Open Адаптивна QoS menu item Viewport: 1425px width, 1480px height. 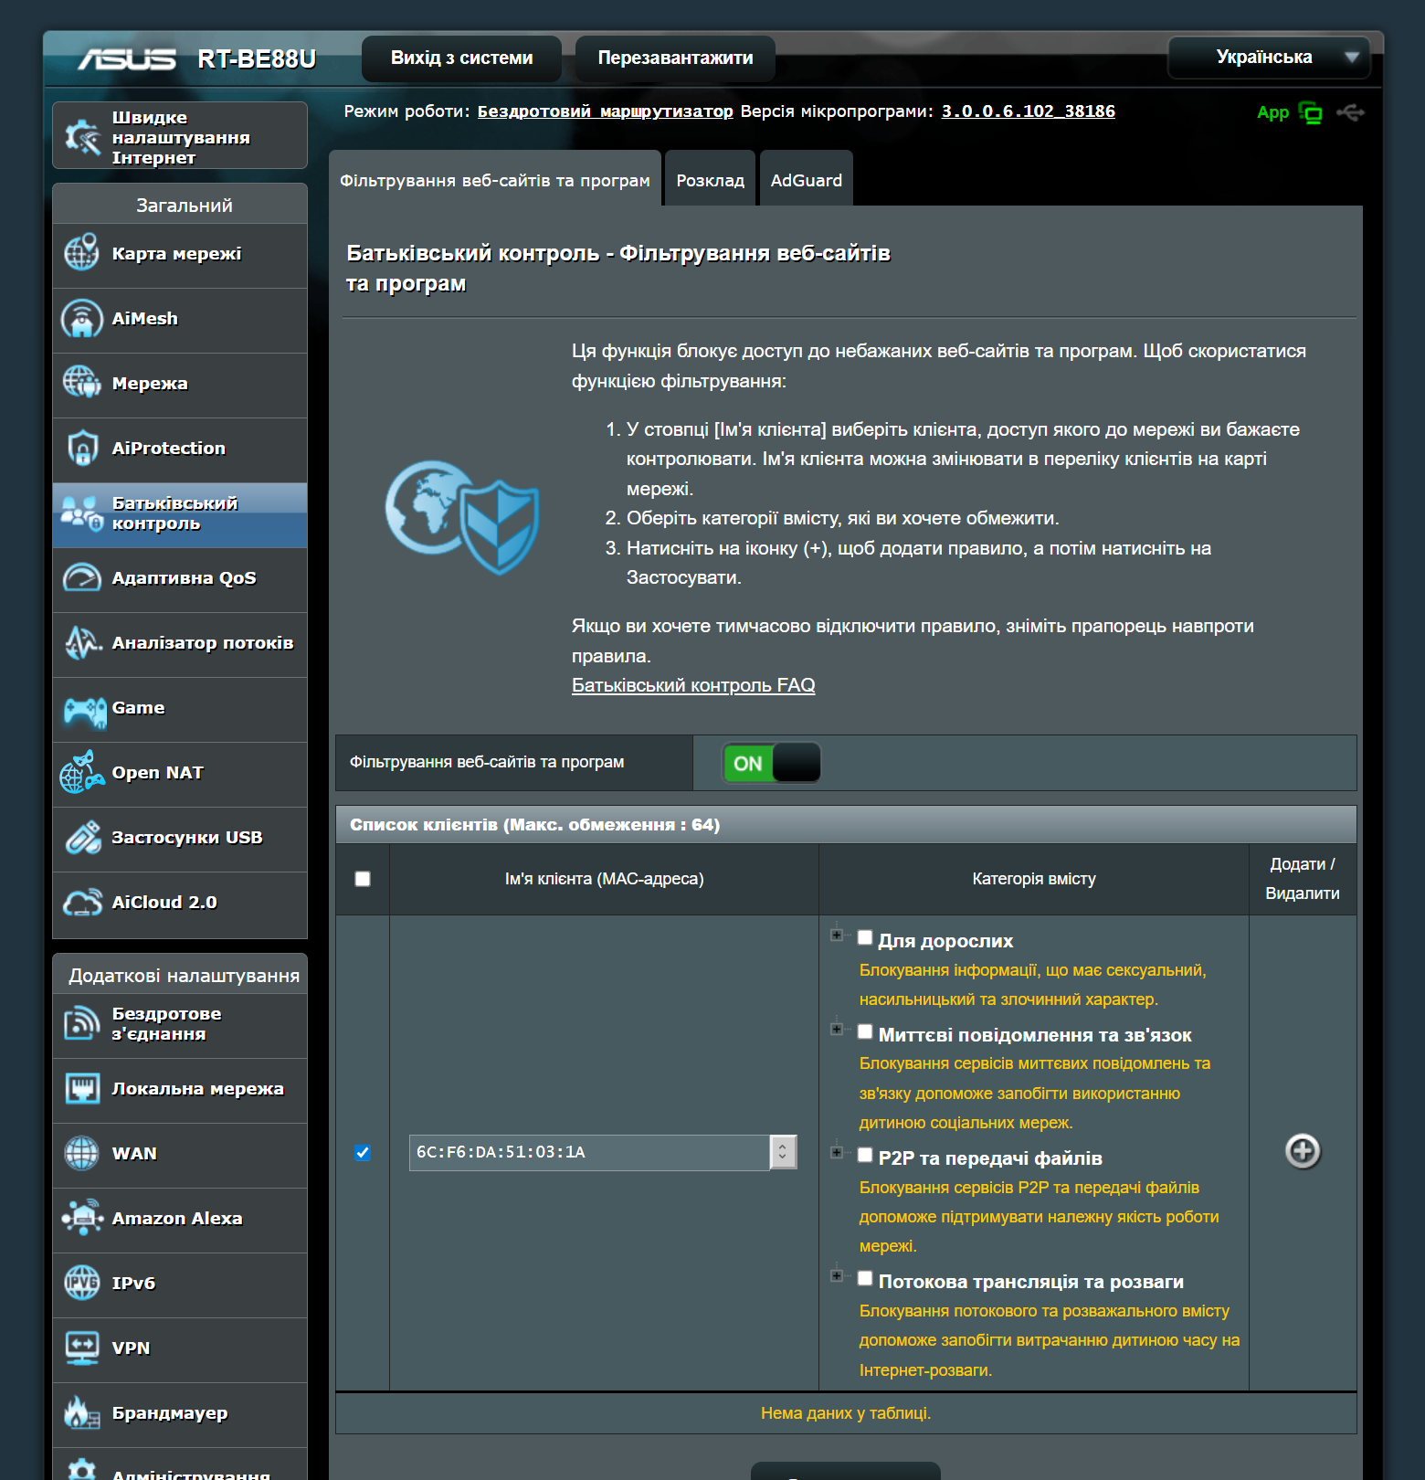click(180, 578)
